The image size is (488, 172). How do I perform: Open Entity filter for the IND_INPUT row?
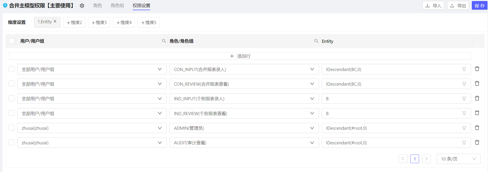coord(464,99)
